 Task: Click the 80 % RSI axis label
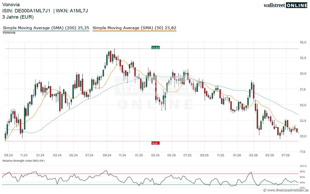click(x=303, y=171)
